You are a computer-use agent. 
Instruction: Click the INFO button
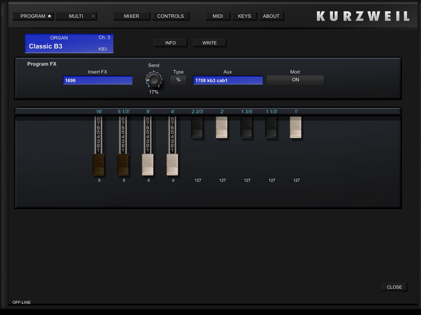[x=171, y=43]
